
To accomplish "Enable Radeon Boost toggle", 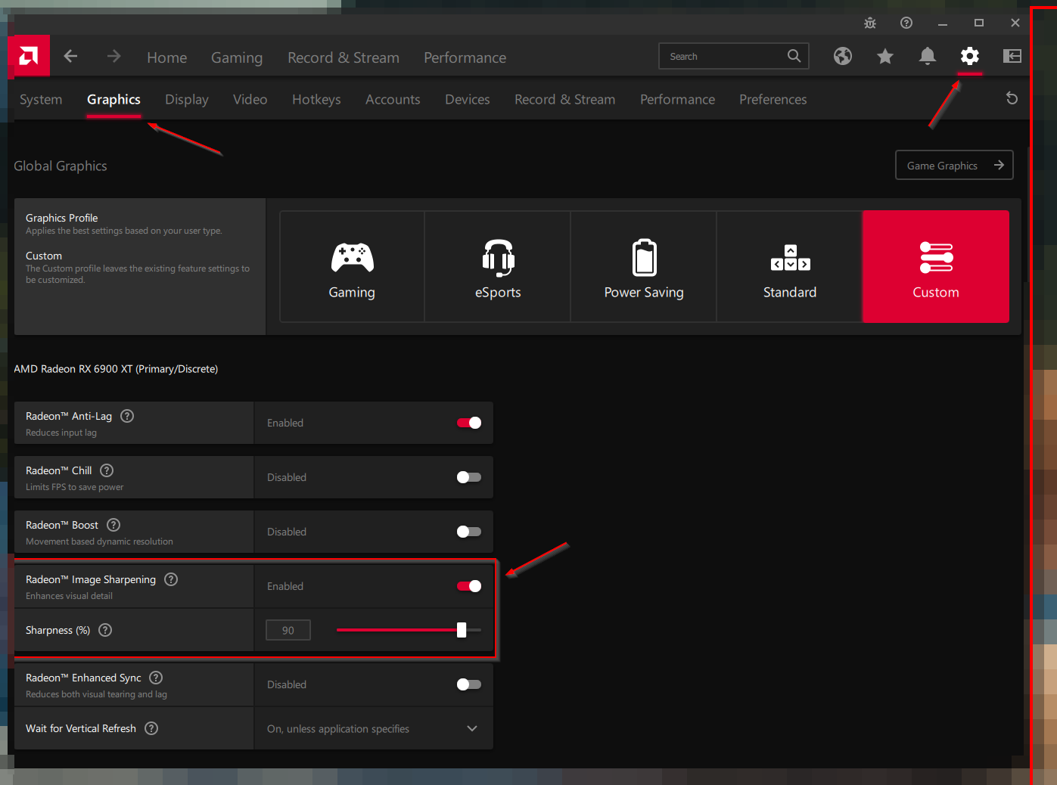I will tap(469, 532).
